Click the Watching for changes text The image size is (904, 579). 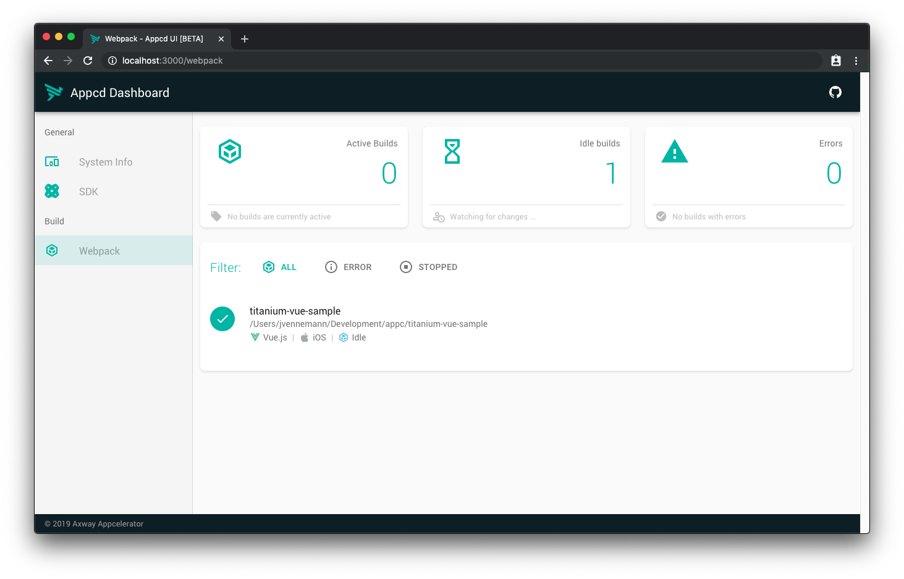[x=492, y=217]
